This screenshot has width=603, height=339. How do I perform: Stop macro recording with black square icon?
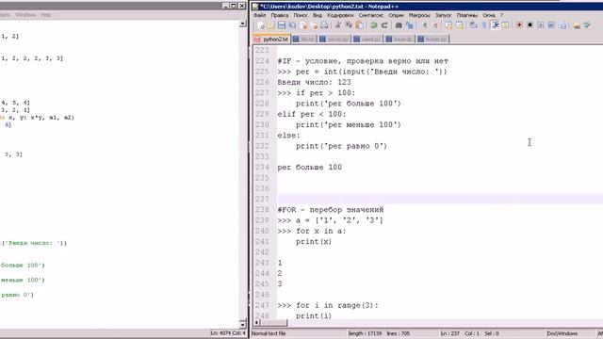[530, 25]
